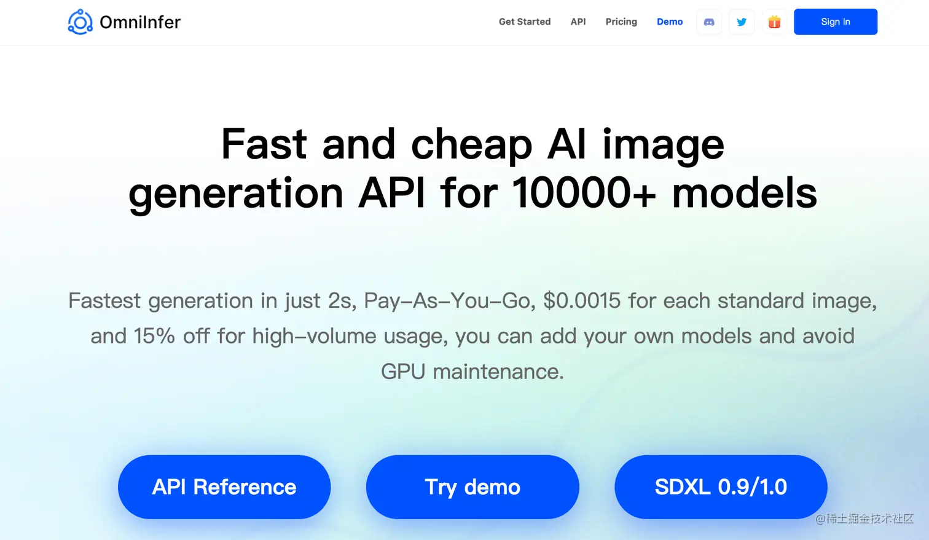Click the subtitle line 'GPU maintenance.'
The height and width of the screenshot is (540, 929).
pos(472,372)
